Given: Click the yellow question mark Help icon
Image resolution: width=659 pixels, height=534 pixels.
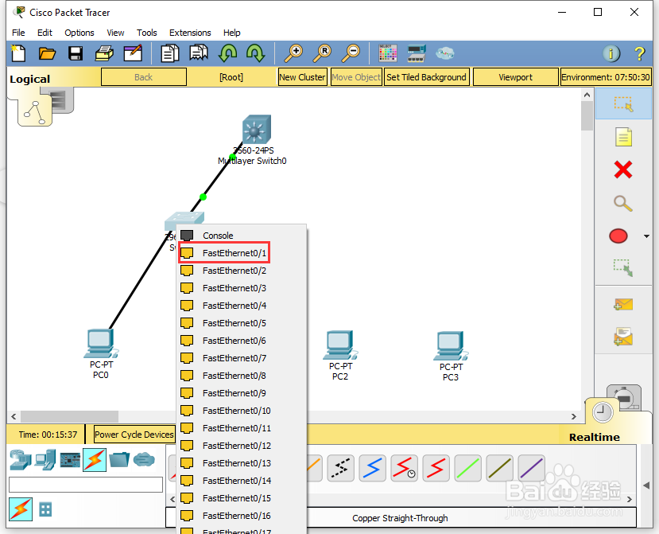Looking at the screenshot, I should [x=639, y=54].
